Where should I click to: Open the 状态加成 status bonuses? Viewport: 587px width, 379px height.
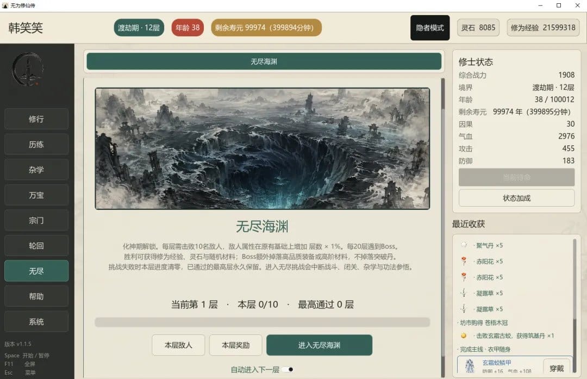pos(517,198)
